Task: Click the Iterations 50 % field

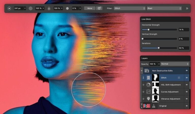Action: [184, 48]
